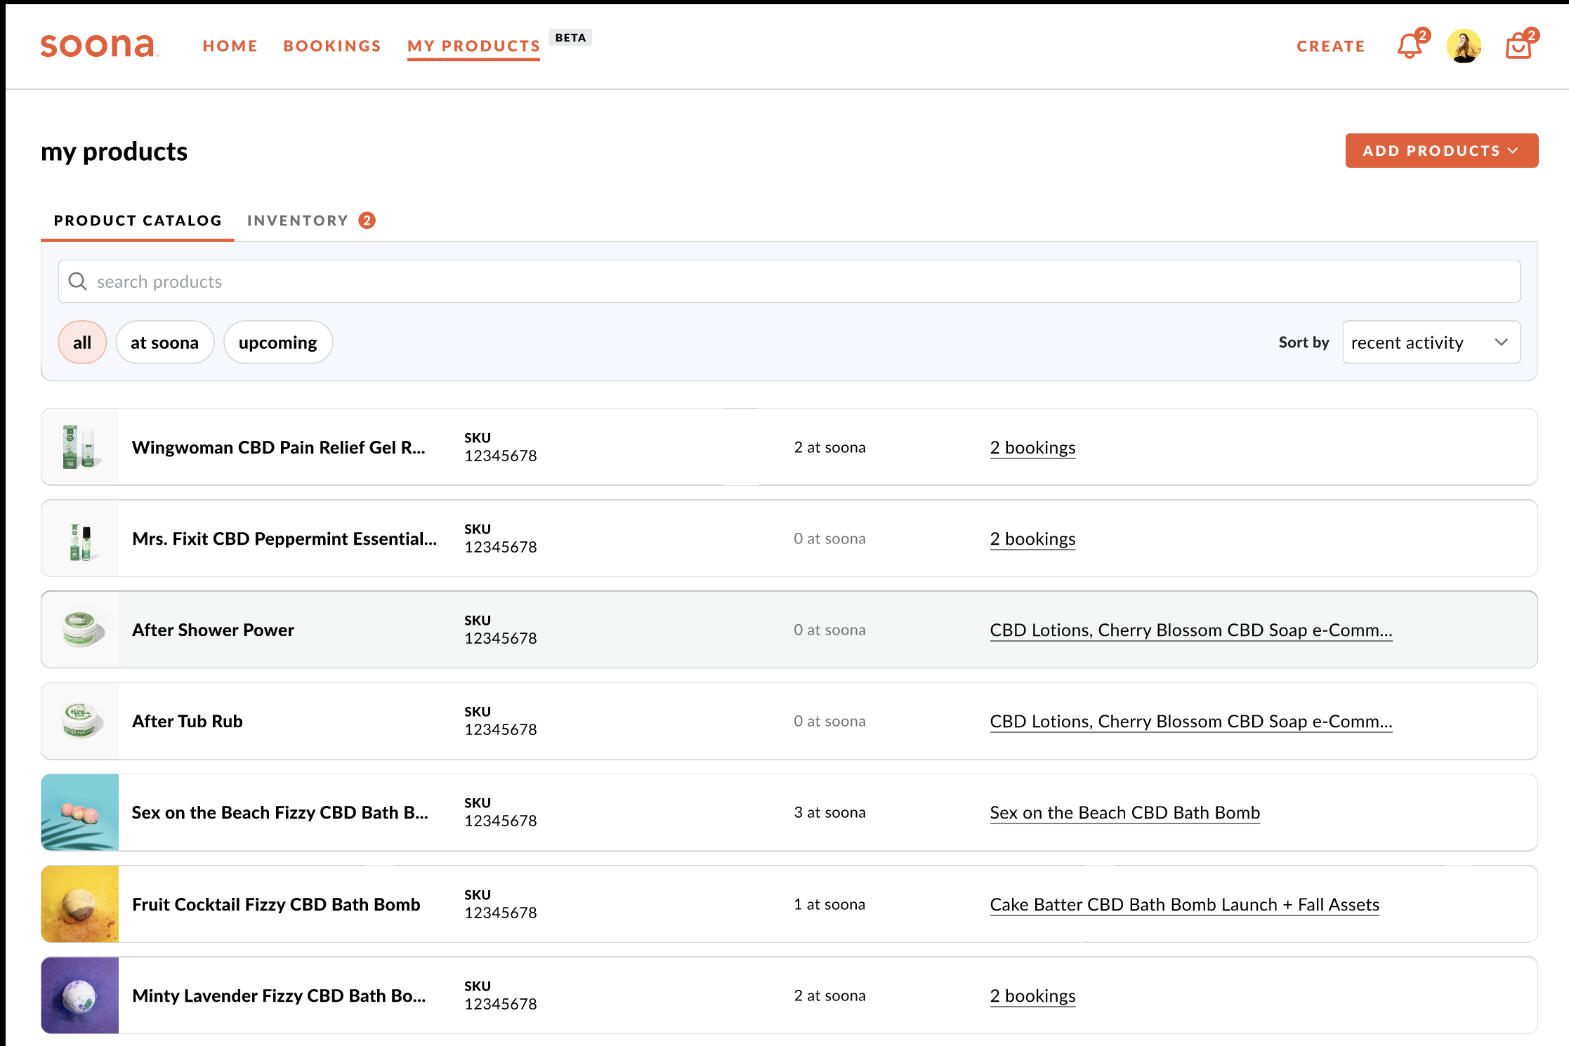The width and height of the screenshot is (1569, 1046).
Task: Open the shopping bag cart icon
Action: pos(1519,46)
